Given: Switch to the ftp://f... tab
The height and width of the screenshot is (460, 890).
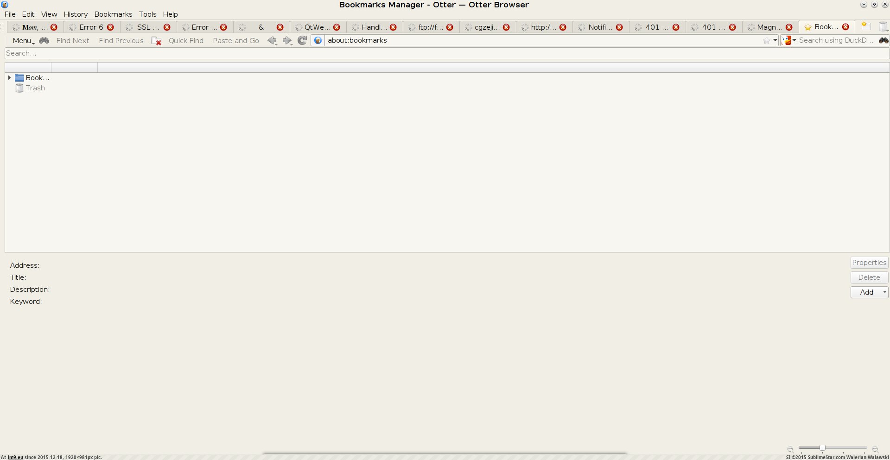Looking at the screenshot, I should click(x=431, y=27).
